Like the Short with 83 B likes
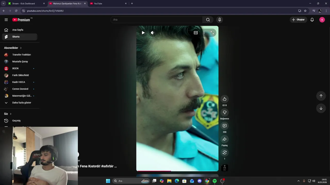 (x=225, y=99)
